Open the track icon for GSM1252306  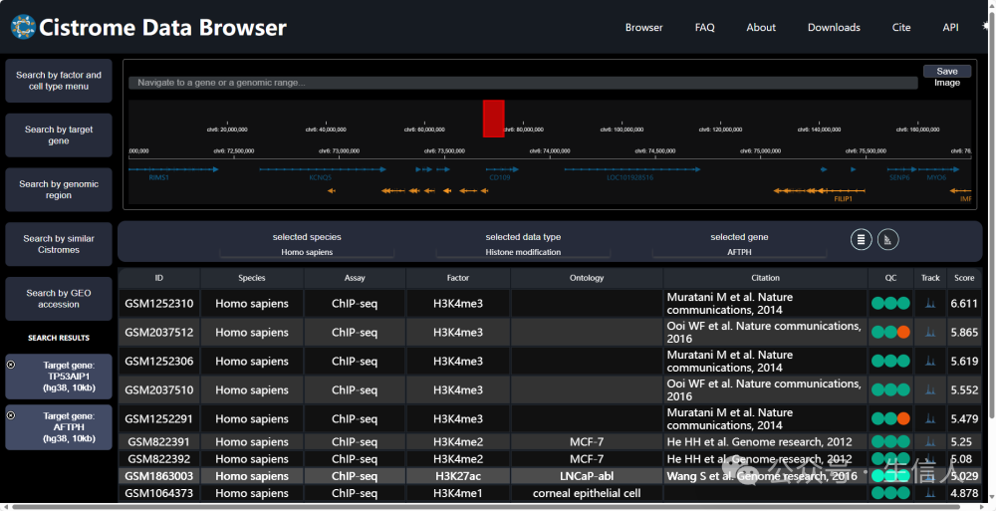[930, 362]
